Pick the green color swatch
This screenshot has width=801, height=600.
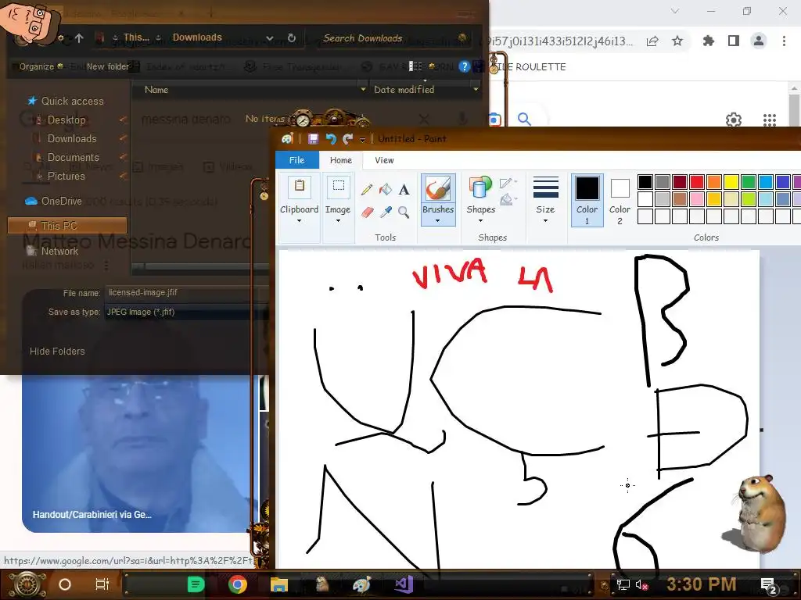pyautogui.click(x=749, y=181)
